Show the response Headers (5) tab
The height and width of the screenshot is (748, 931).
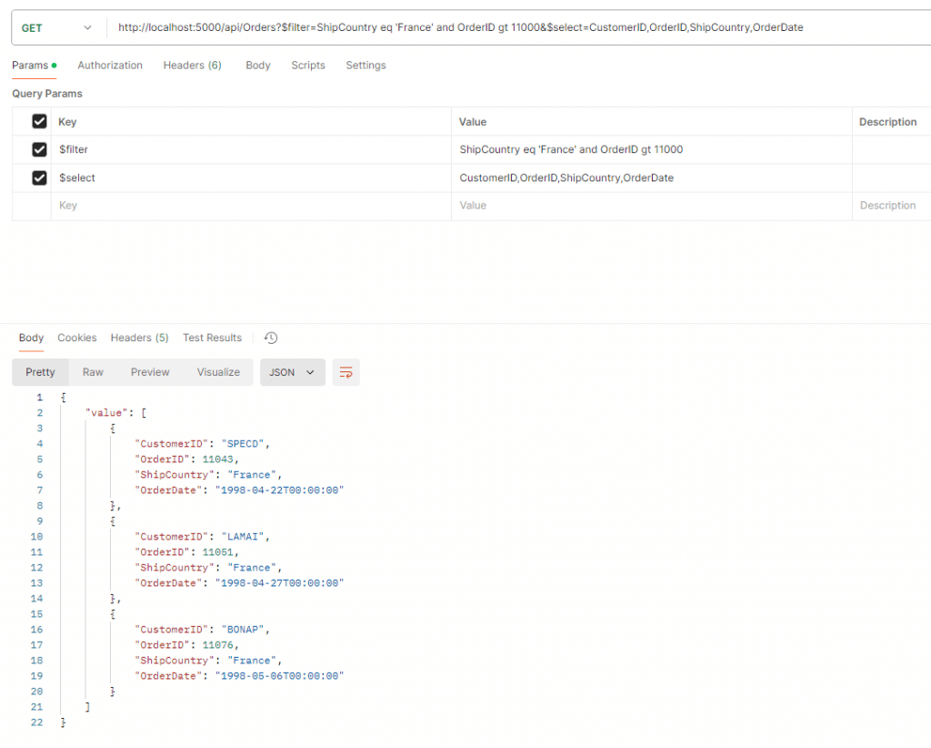pos(139,338)
